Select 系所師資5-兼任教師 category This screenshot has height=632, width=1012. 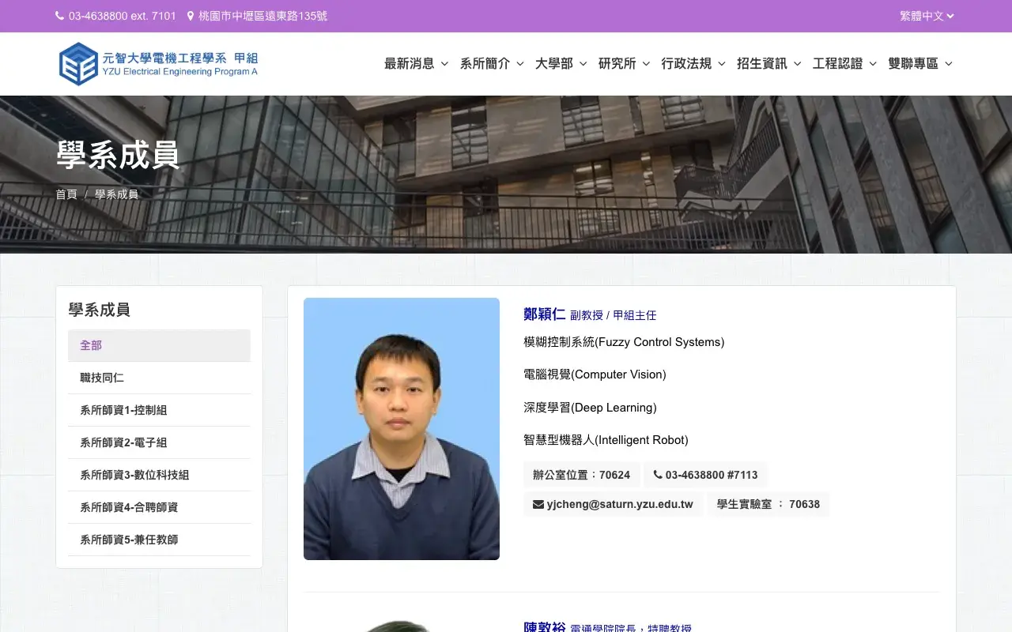click(x=159, y=540)
